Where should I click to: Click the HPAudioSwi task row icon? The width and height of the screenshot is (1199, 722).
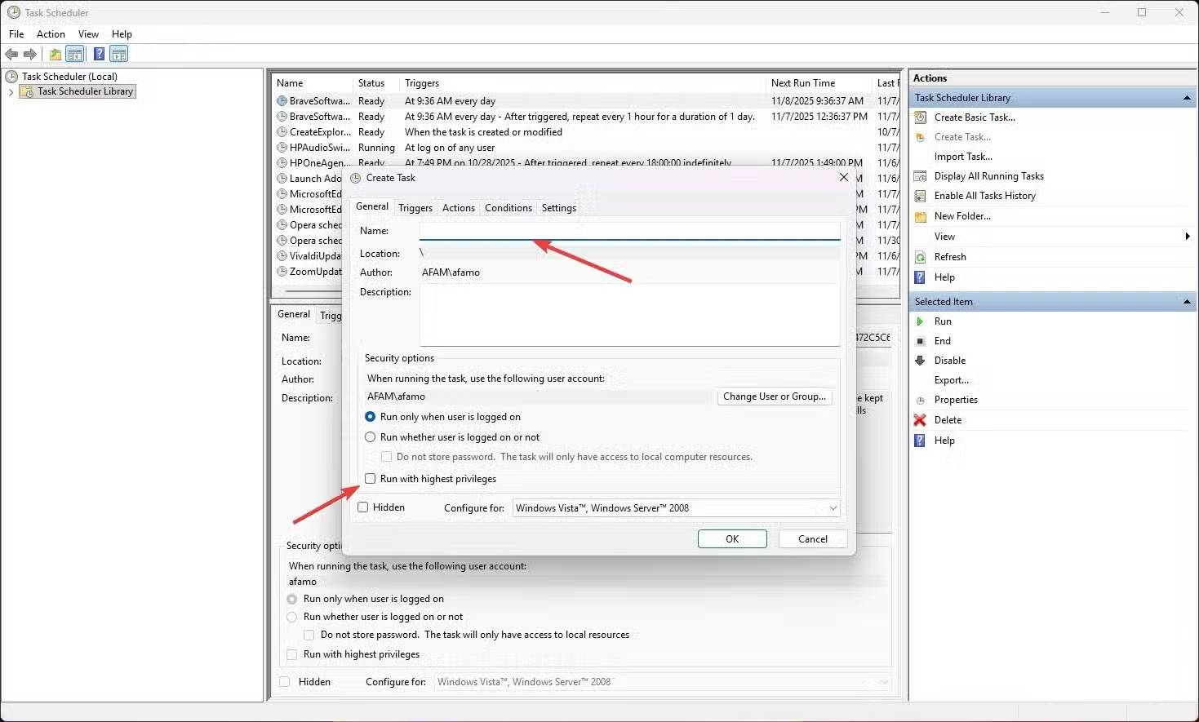[282, 148]
